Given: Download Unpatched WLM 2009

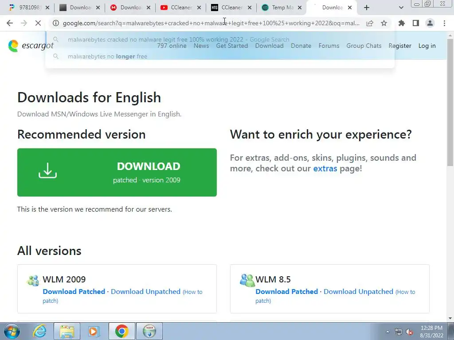Looking at the screenshot, I should [x=145, y=291].
